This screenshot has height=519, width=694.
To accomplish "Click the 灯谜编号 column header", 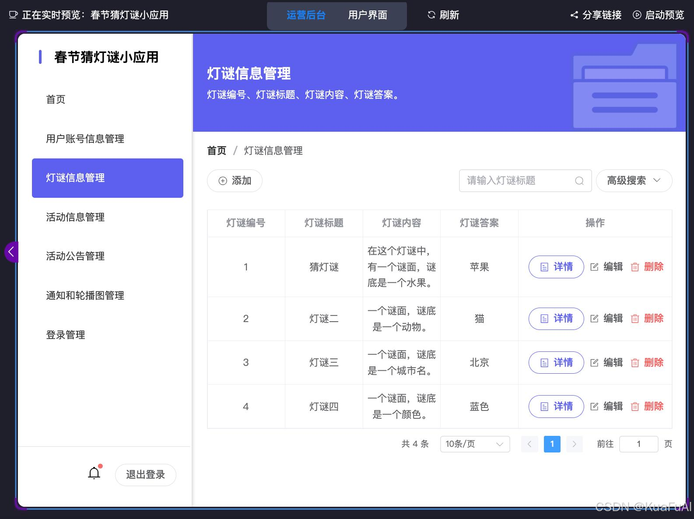I will pos(246,223).
